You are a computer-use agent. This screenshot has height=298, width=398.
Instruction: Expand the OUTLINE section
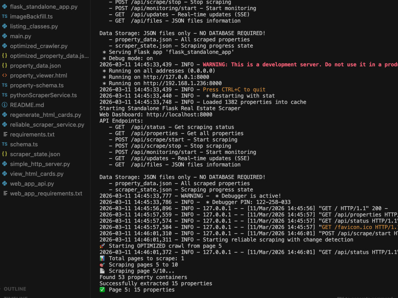(15, 289)
